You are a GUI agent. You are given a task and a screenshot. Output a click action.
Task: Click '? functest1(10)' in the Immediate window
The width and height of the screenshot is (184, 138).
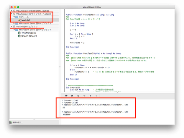(70, 100)
